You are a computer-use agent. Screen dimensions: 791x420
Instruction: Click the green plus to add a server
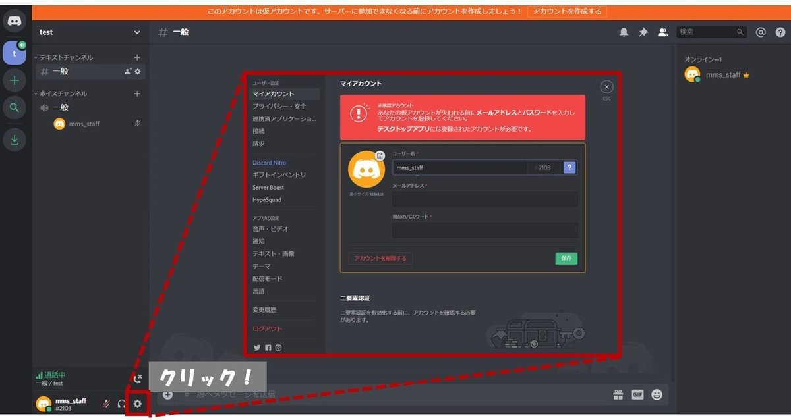pos(14,80)
